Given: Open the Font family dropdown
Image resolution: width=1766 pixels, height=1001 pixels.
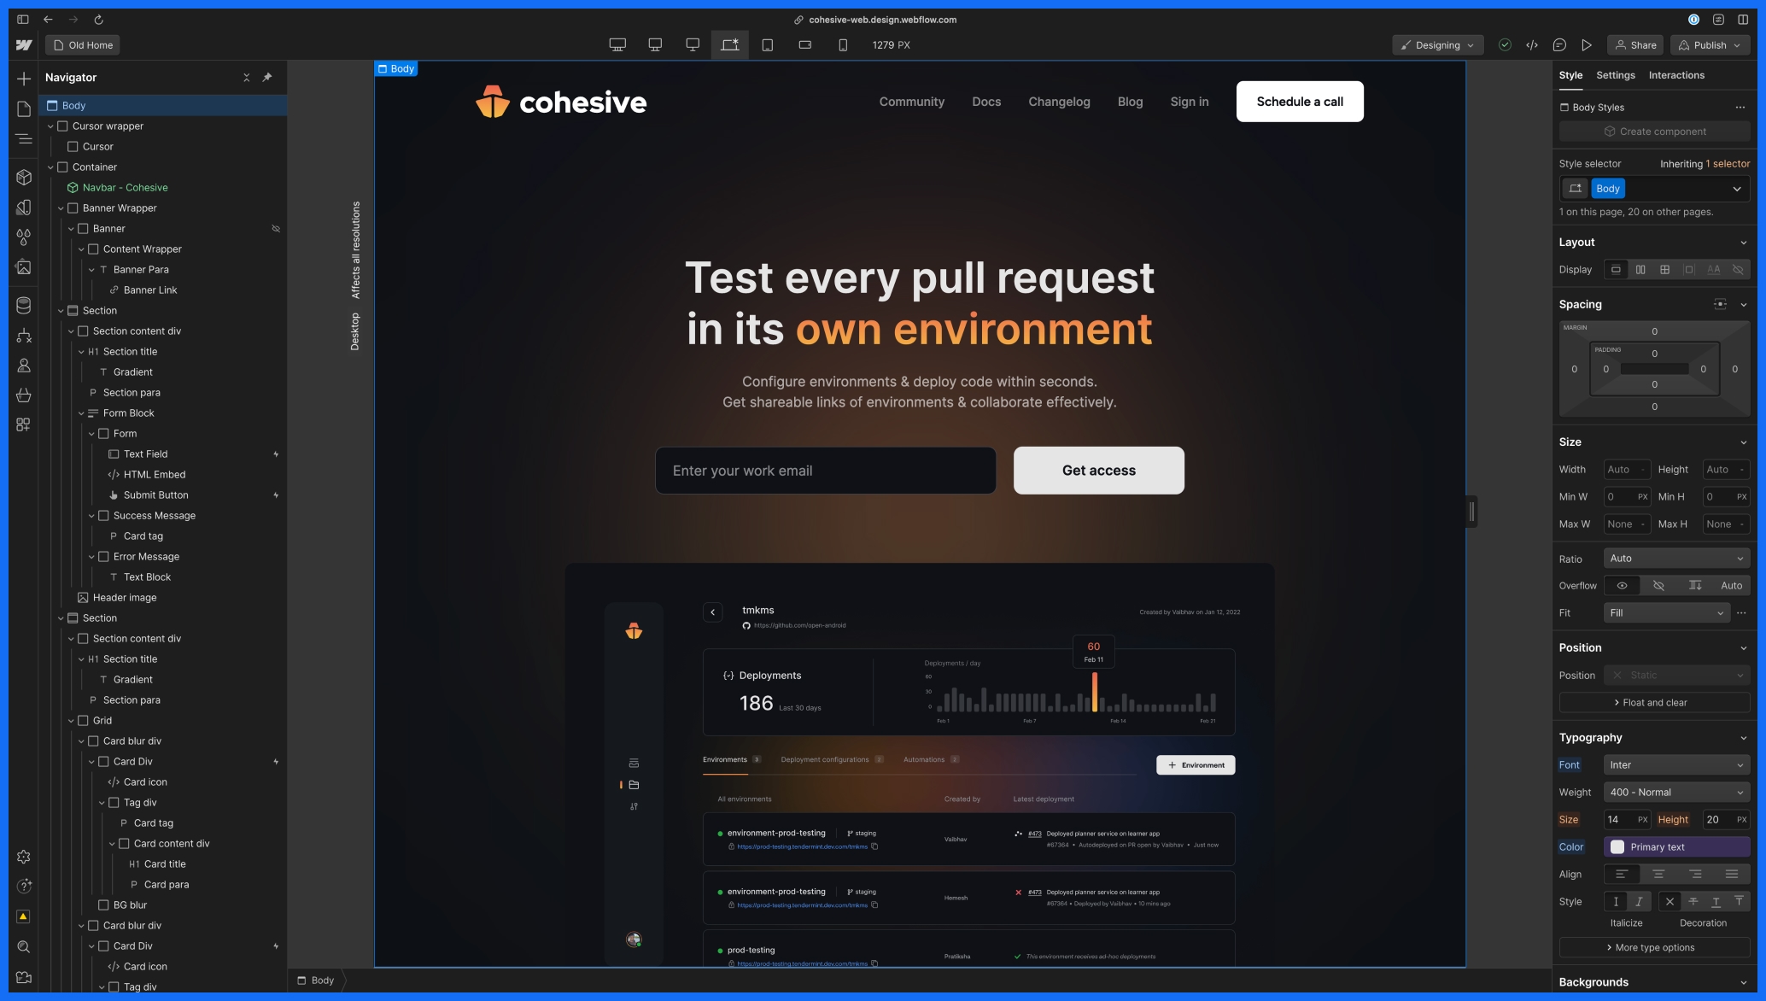Looking at the screenshot, I should pos(1675,765).
